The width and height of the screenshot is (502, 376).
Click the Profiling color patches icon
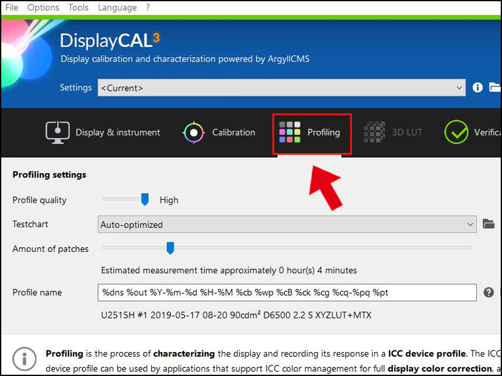pyautogui.click(x=290, y=132)
